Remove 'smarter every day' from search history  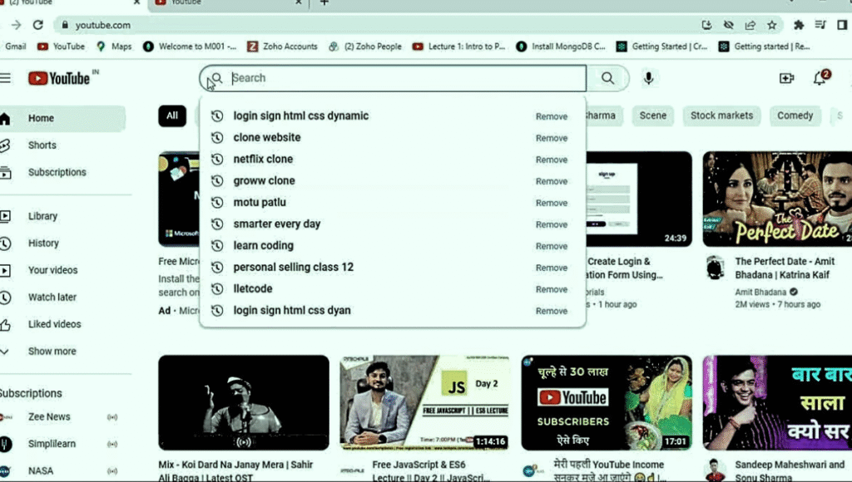tap(552, 224)
